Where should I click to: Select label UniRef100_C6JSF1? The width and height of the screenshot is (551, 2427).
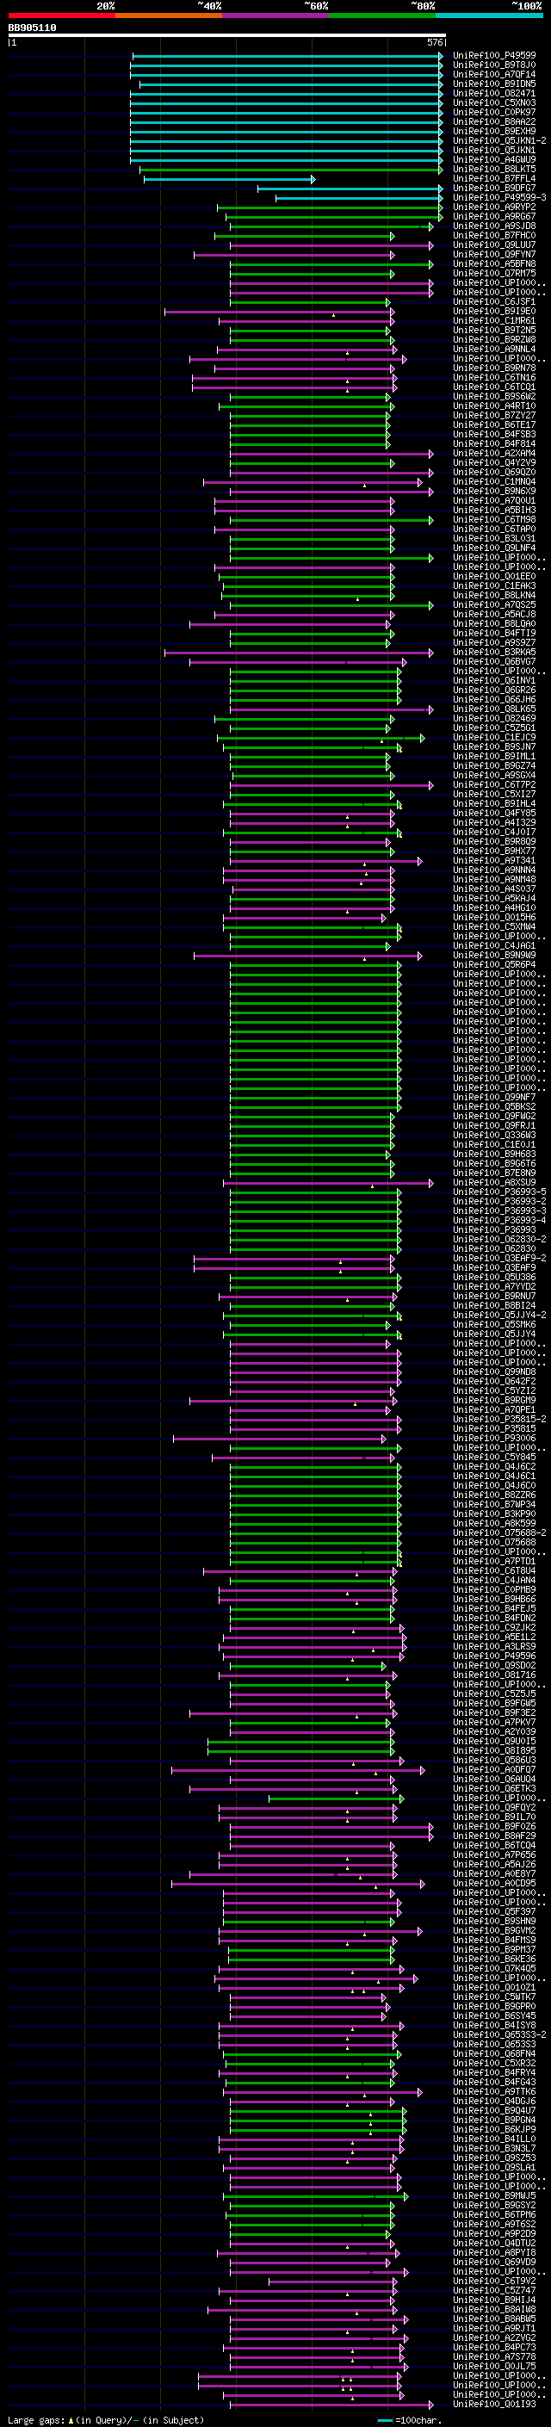pyautogui.click(x=494, y=301)
